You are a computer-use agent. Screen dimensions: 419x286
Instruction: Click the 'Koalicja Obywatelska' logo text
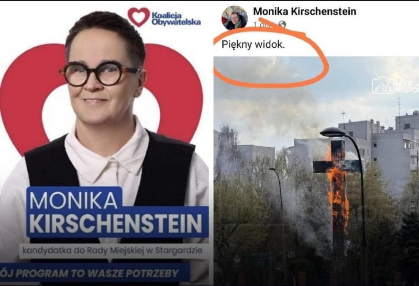tap(176, 19)
